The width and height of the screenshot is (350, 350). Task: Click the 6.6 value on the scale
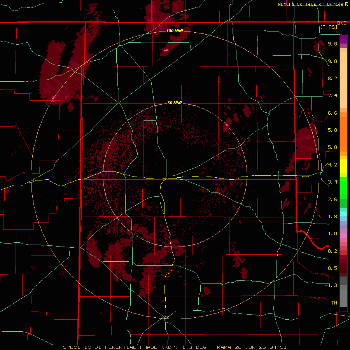pyautogui.click(x=332, y=113)
